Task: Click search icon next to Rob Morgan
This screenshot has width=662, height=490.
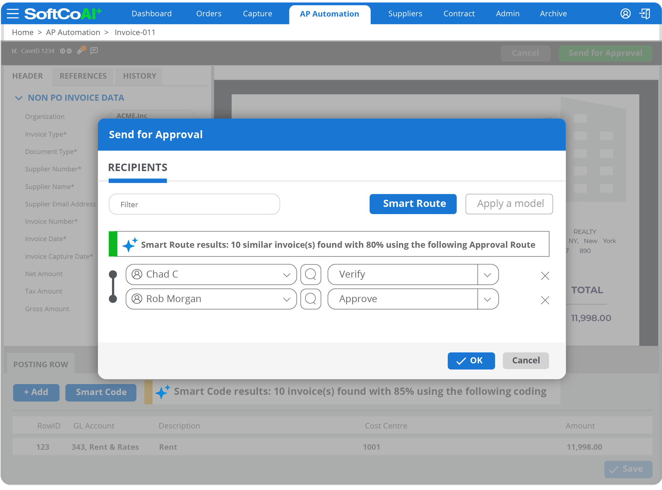Action: 310,299
